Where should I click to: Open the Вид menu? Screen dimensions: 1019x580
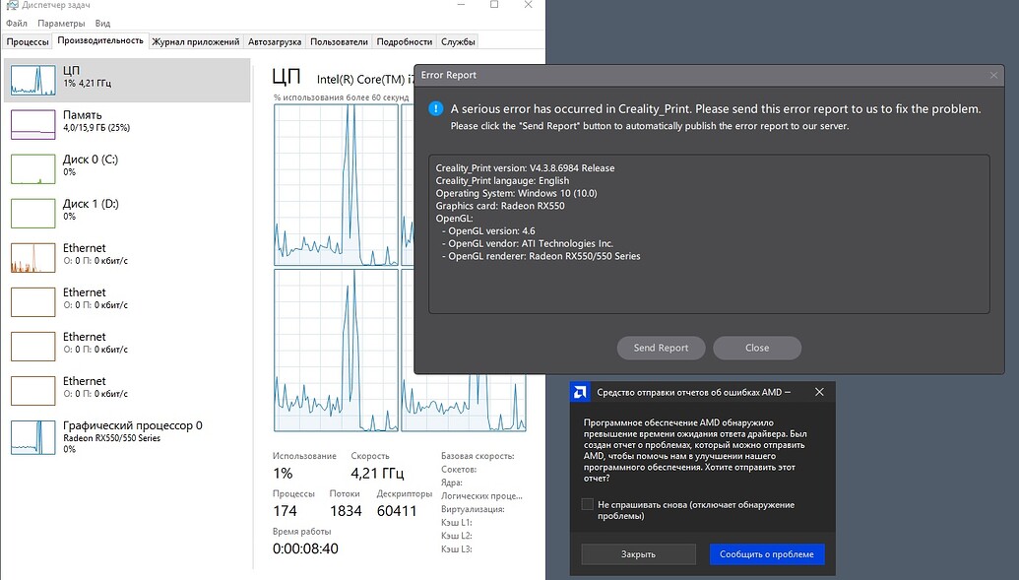(x=102, y=22)
